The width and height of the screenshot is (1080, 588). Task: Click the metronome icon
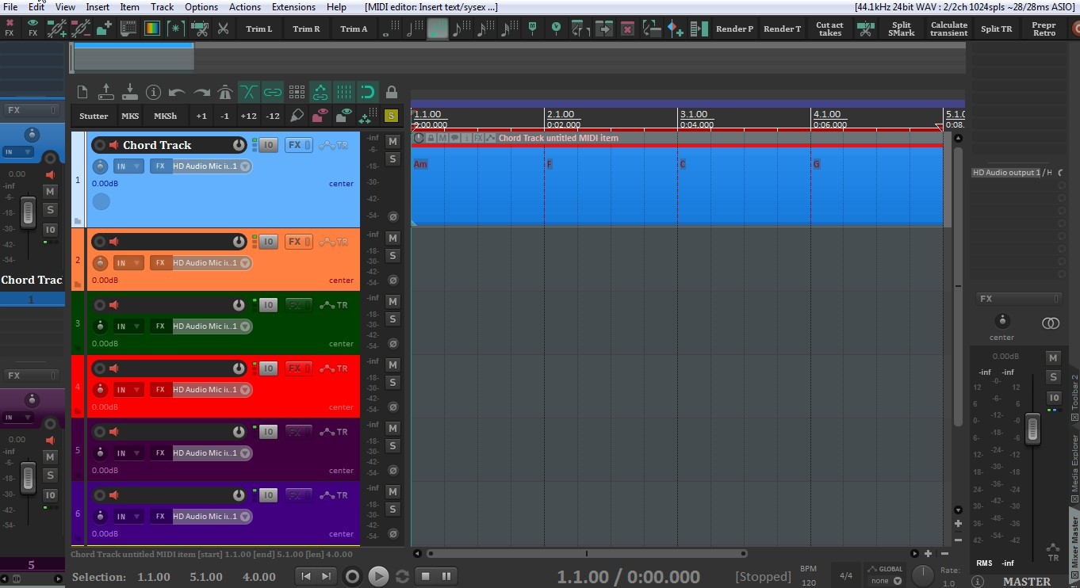click(x=225, y=92)
